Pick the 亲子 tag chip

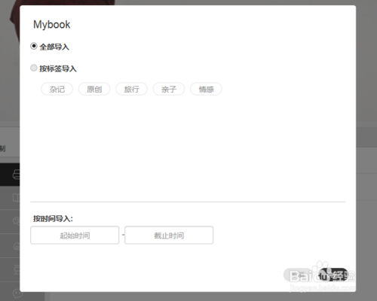(x=169, y=89)
